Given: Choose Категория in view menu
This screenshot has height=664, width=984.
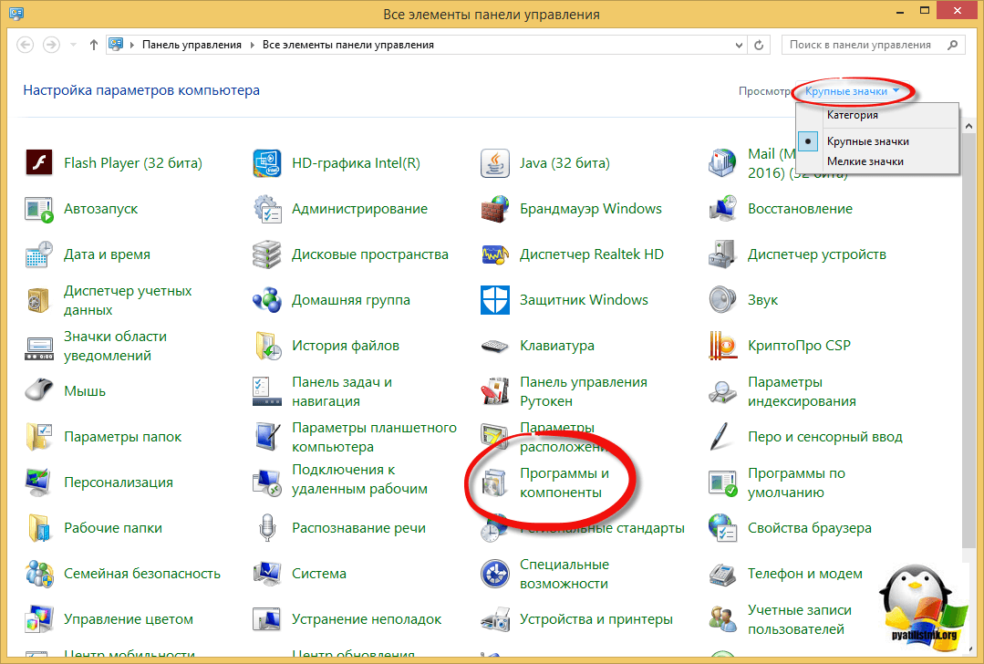Looking at the screenshot, I should [852, 115].
